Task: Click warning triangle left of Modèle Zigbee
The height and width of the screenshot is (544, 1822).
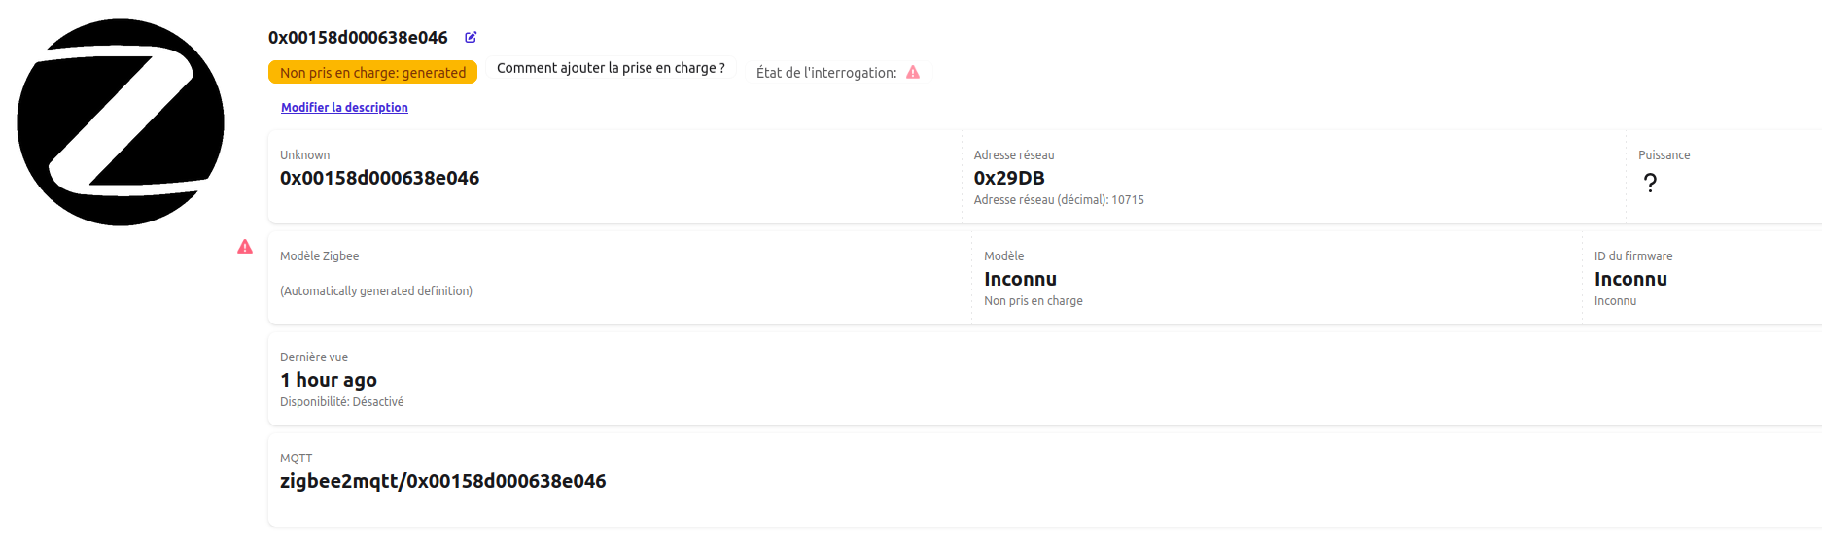Action: click(x=245, y=247)
